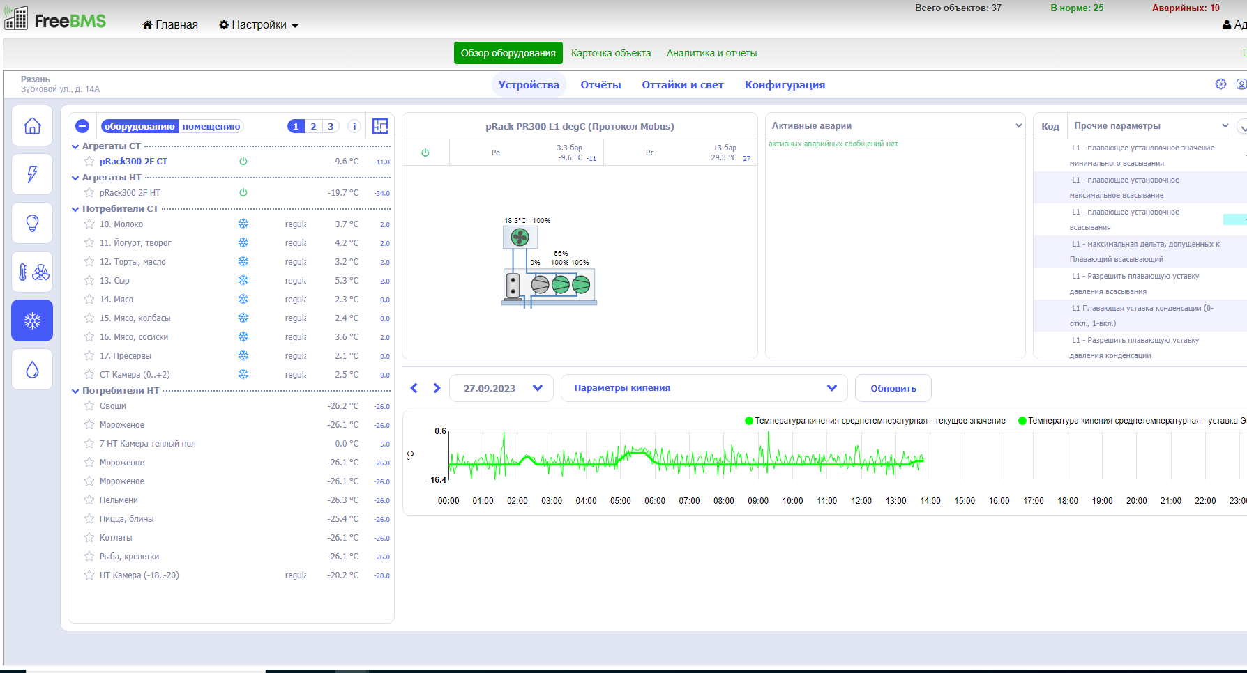Open the light bulb lighting section
1247x673 pixels.
[x=32, y=223]
